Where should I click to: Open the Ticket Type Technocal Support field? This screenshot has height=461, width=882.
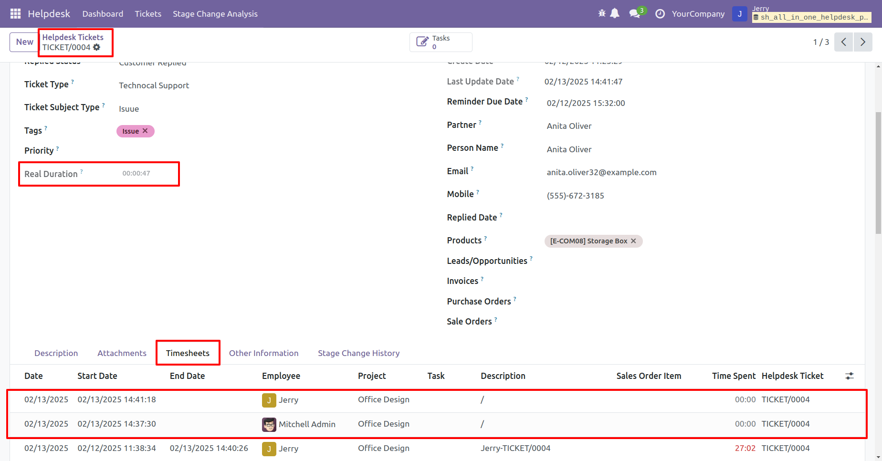click(x=154, y=85)
